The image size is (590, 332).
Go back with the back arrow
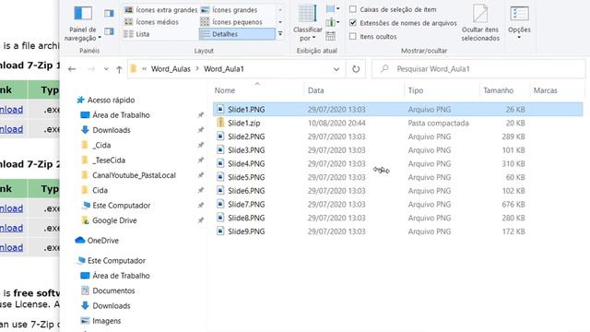[x=72, y=69]
